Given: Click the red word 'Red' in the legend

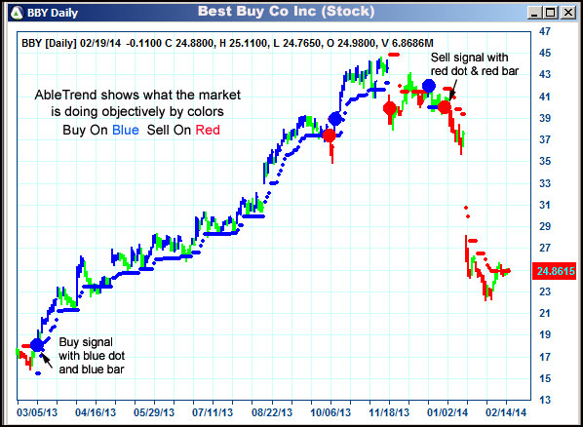Looking at the screenshot, I should pyautogui.click(x=208, y=131).
